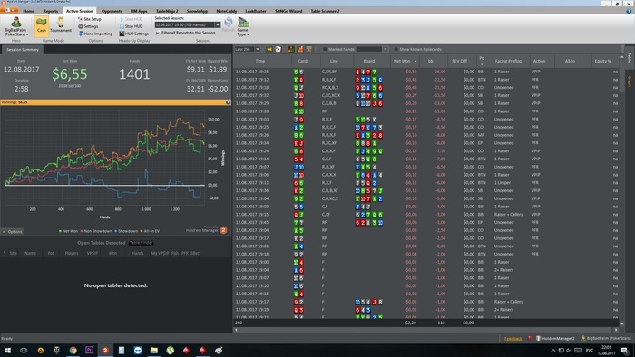Viewport: 635px width, 357px height.
Task: Click Stop HUD
Action: [131, 26]
